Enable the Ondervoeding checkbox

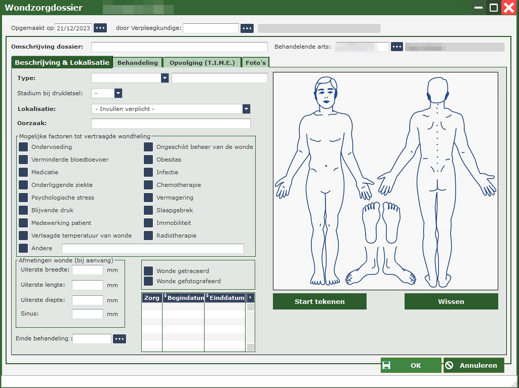click(x=23, y=147)
